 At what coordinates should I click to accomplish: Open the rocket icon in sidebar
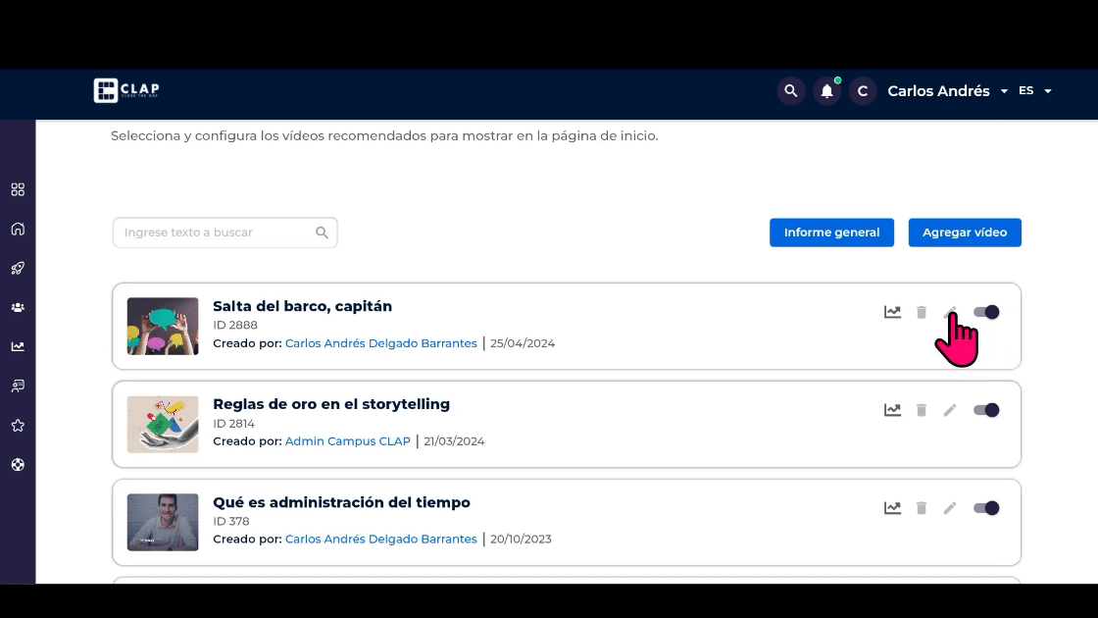point(19,269)
